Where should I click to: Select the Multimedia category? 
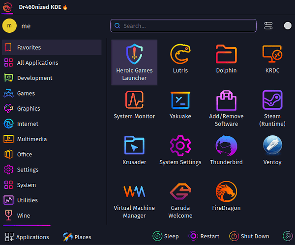[52, 139]
